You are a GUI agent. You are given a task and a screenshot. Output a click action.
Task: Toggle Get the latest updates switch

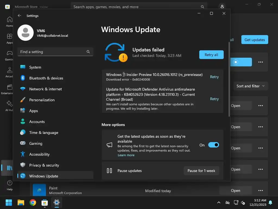point(213,145)
